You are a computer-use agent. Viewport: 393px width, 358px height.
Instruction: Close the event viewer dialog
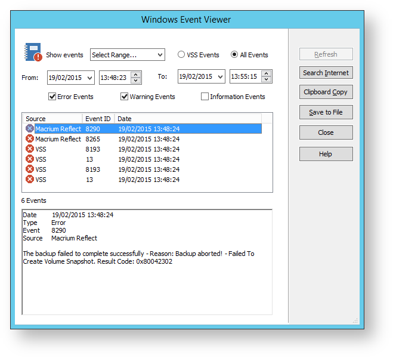(x=326, y=132)
